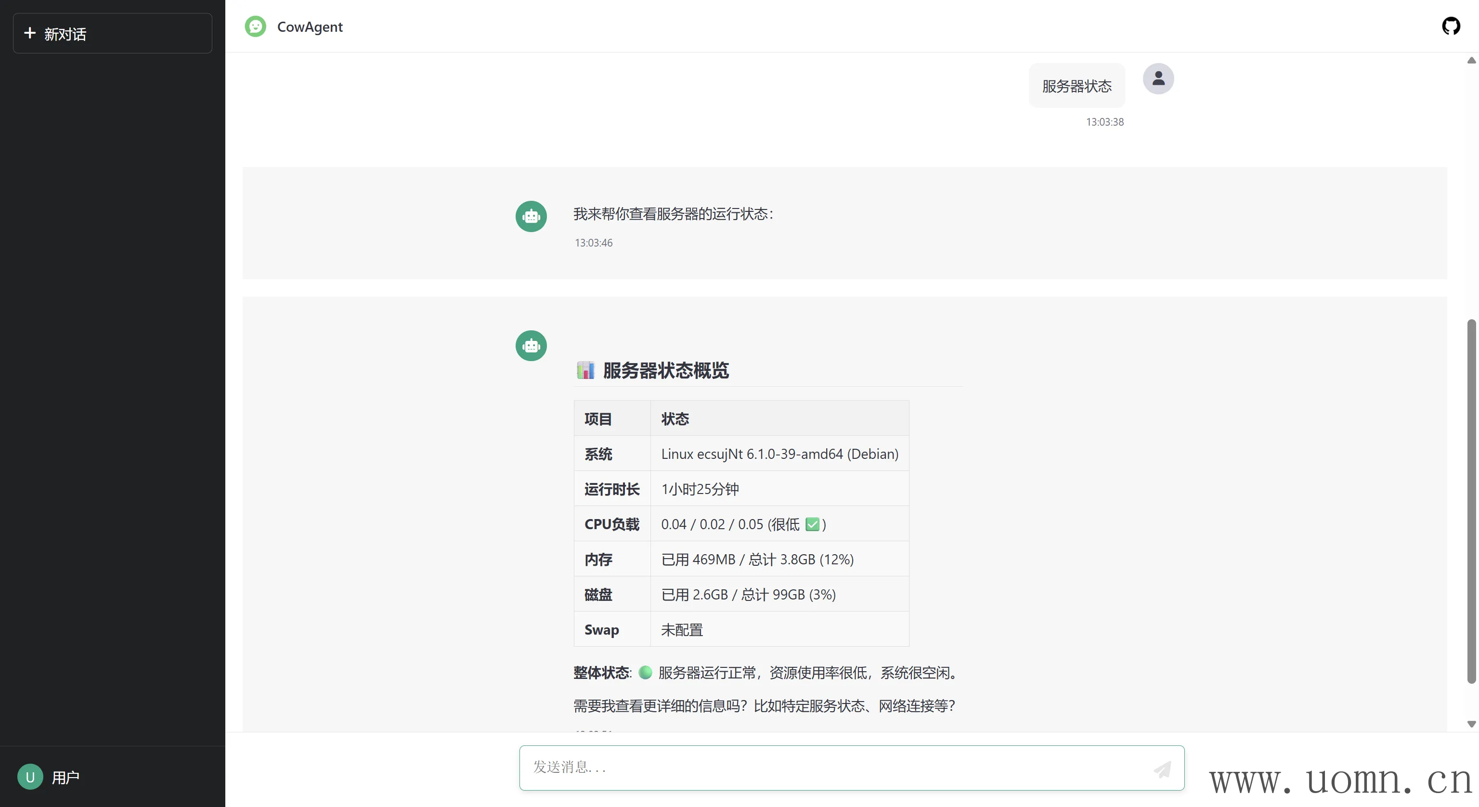This screenshot has height=807, width=1479.
Task: Click the CowAgent title text
Action: coord(310,27)
